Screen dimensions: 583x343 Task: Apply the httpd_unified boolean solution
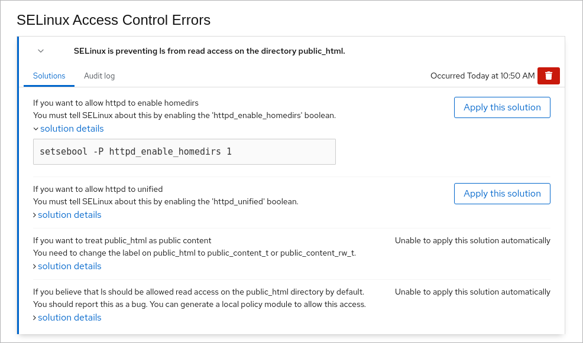(x=502, y=194)
